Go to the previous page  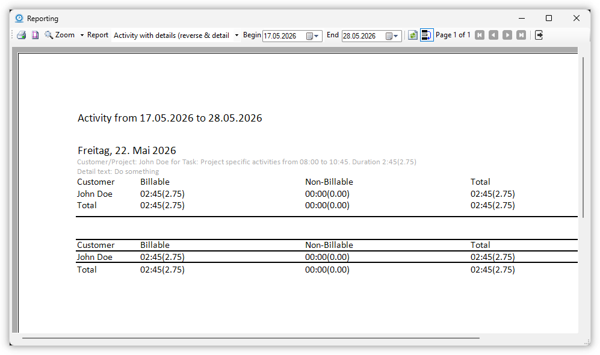[x=493, y=35]
